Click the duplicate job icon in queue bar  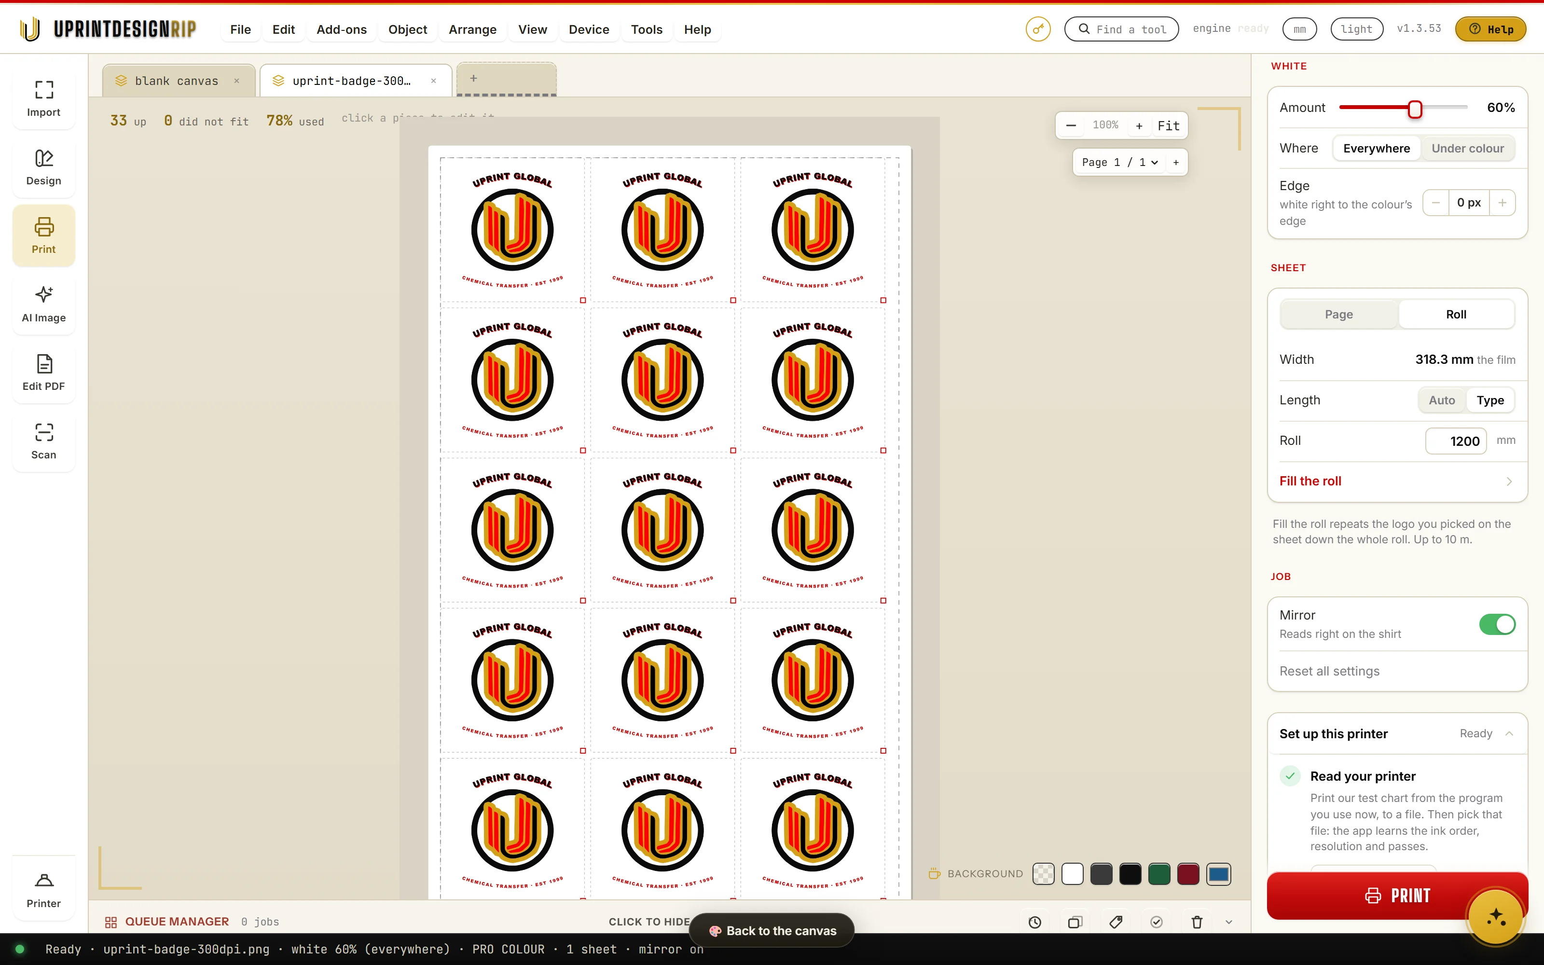1075,922
